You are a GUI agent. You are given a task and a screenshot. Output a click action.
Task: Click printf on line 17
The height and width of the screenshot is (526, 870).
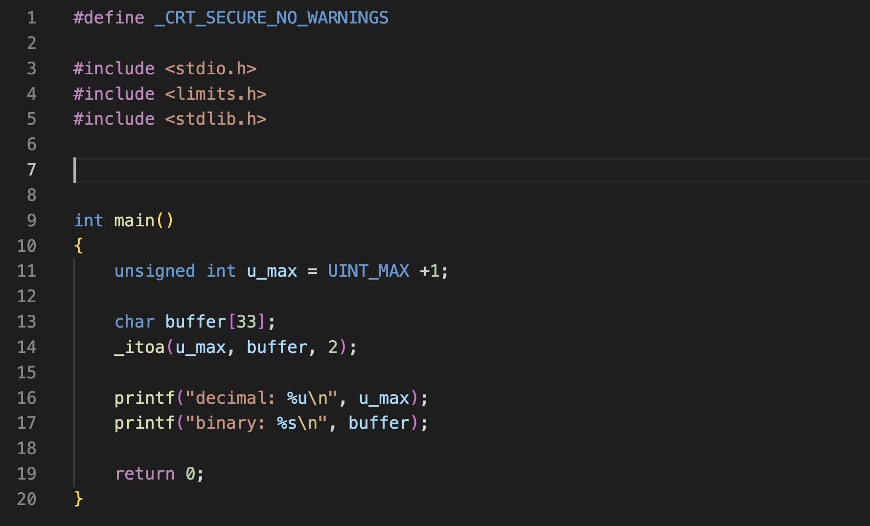click(x=144, y=423)
